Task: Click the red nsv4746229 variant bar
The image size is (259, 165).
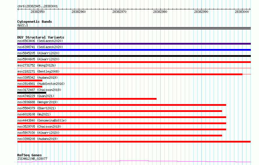Action: 87,99
